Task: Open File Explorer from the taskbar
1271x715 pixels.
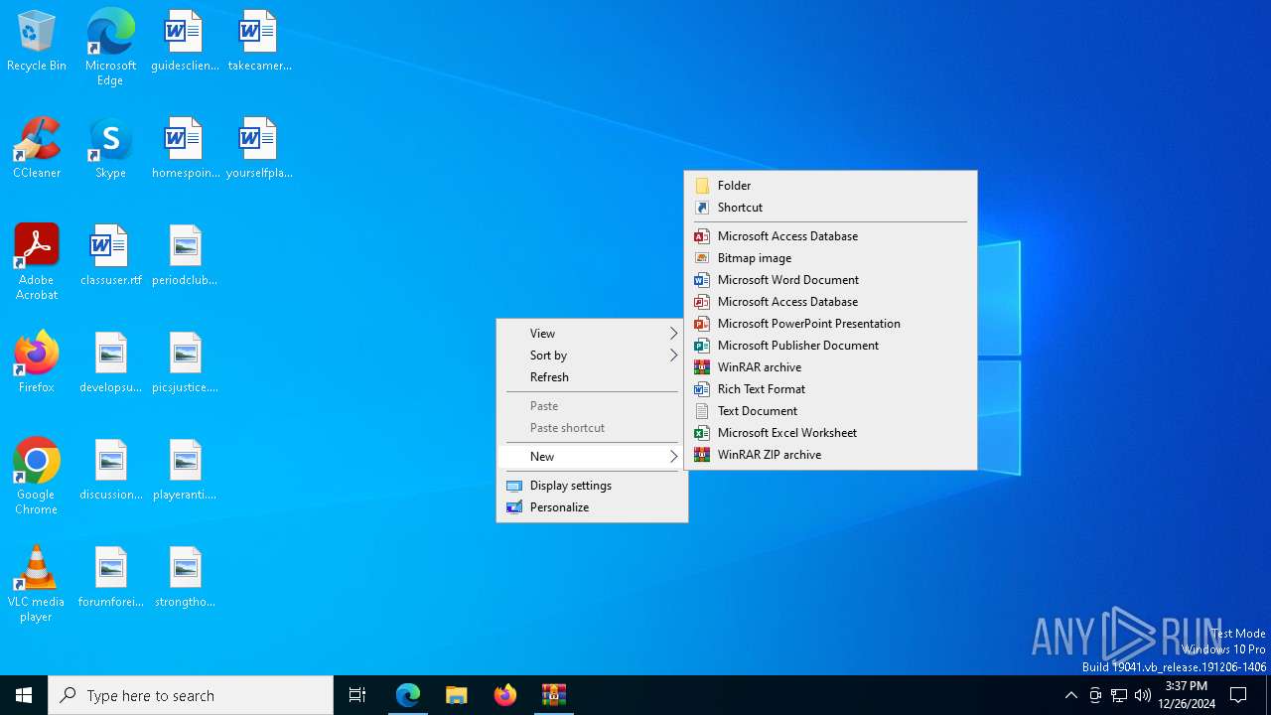Action: tap(457, 695)
